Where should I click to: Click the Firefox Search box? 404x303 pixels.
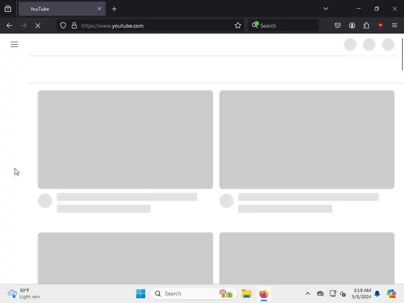point(283,26)
